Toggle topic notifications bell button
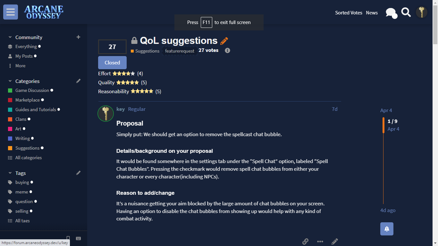 pyautogui.click(x=387, y=229)
